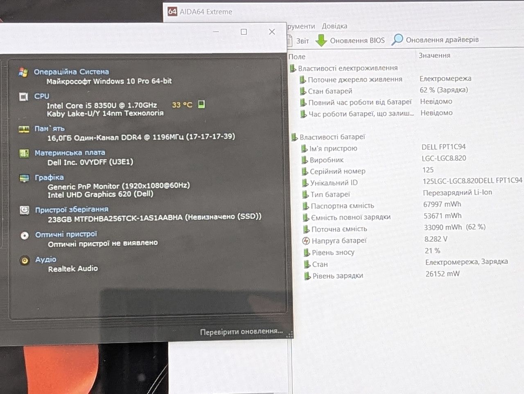Click the battery icon beside Виробник row
This screenshot has width=524, height=394.
[305, 160]
